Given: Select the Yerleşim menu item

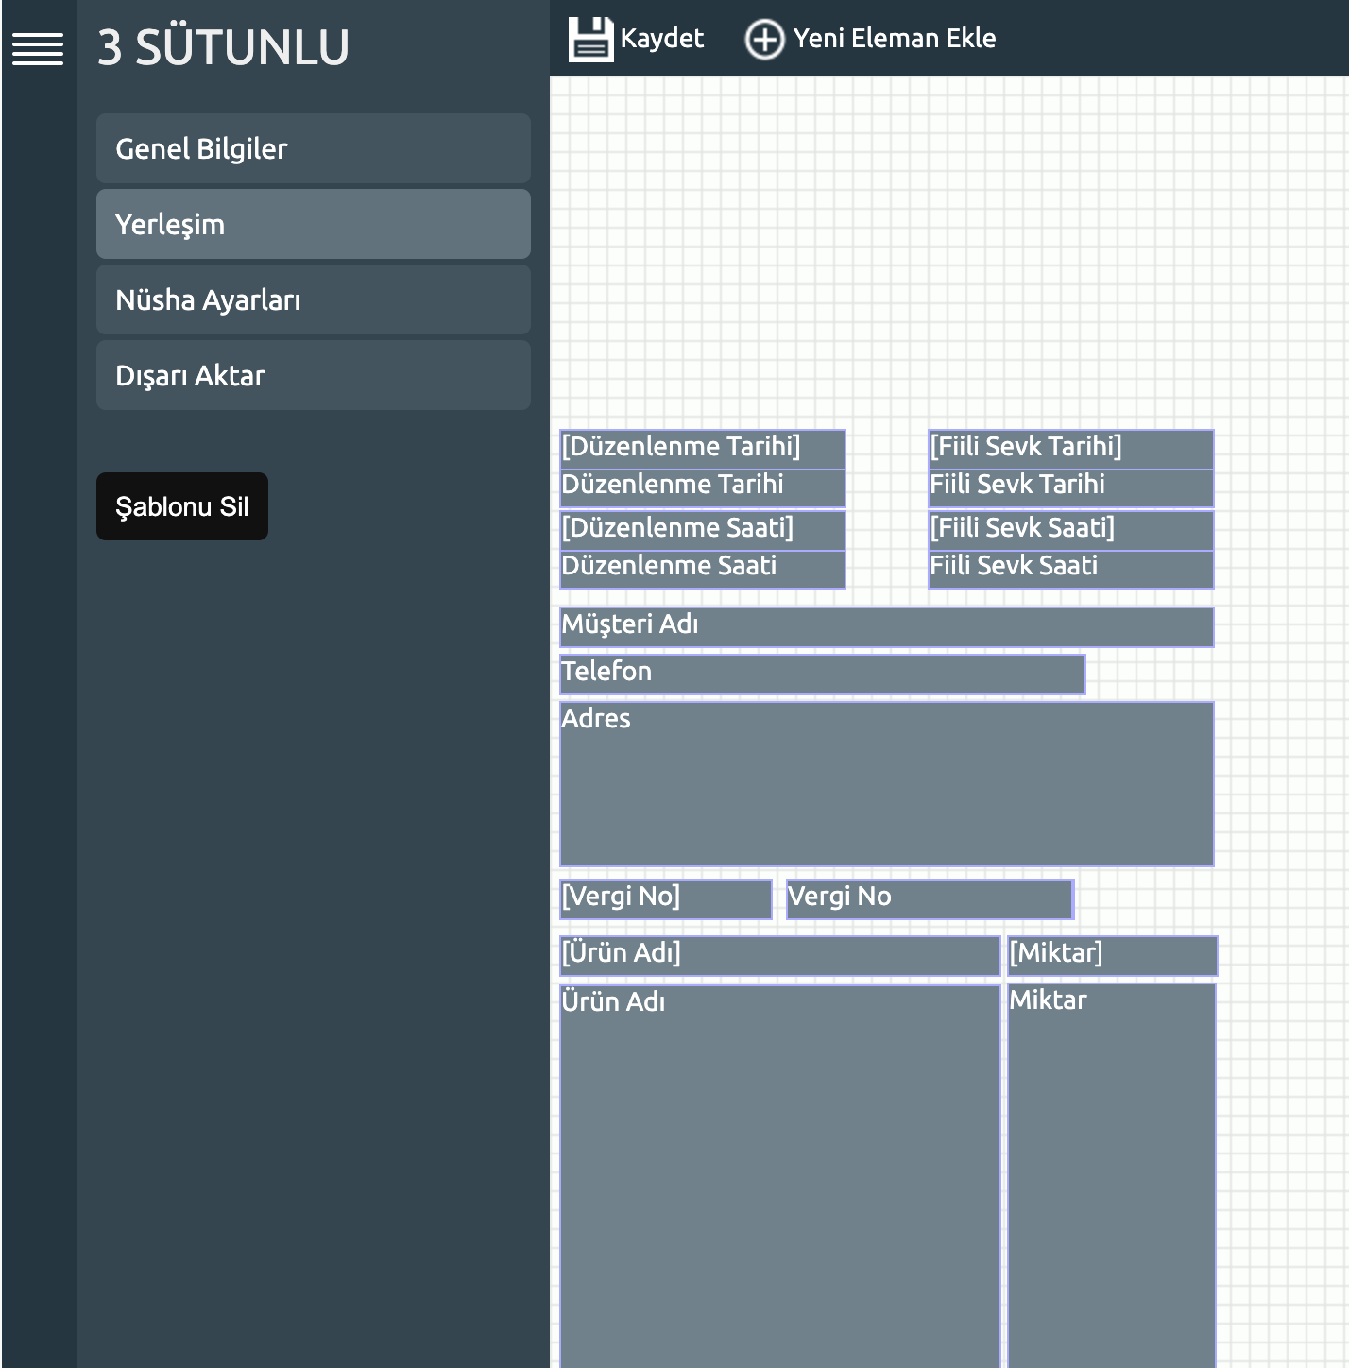Looking at the screenshot, I should (x=313, y=224).
